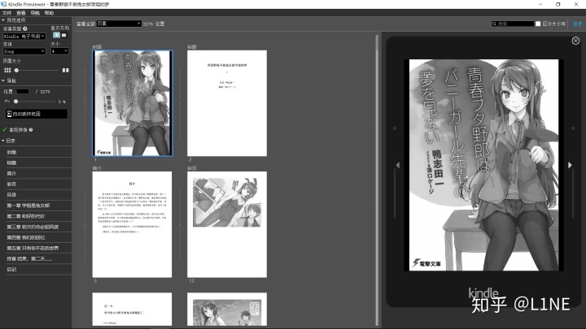
Task: Open the Kindle 电子书阅 device type dropdown
Action: 24,37
